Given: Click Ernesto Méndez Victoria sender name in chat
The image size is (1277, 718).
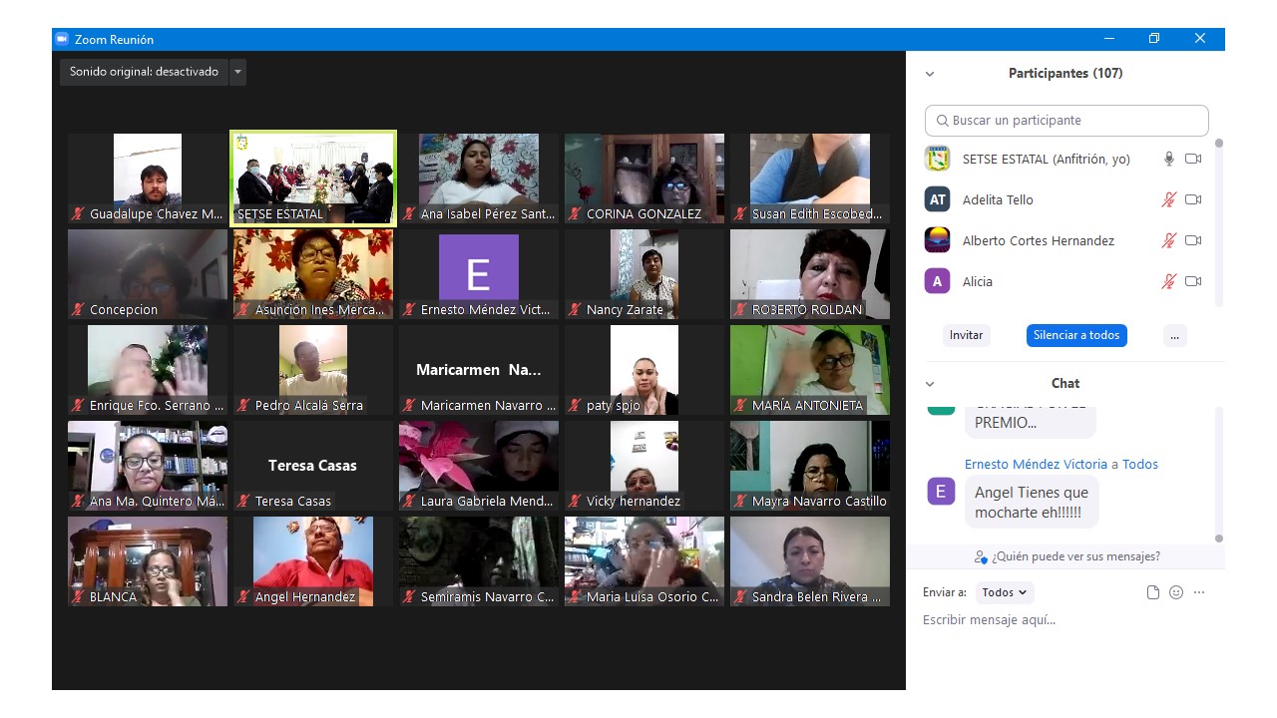Looking at the screenshot, I should pos(1036,465).
